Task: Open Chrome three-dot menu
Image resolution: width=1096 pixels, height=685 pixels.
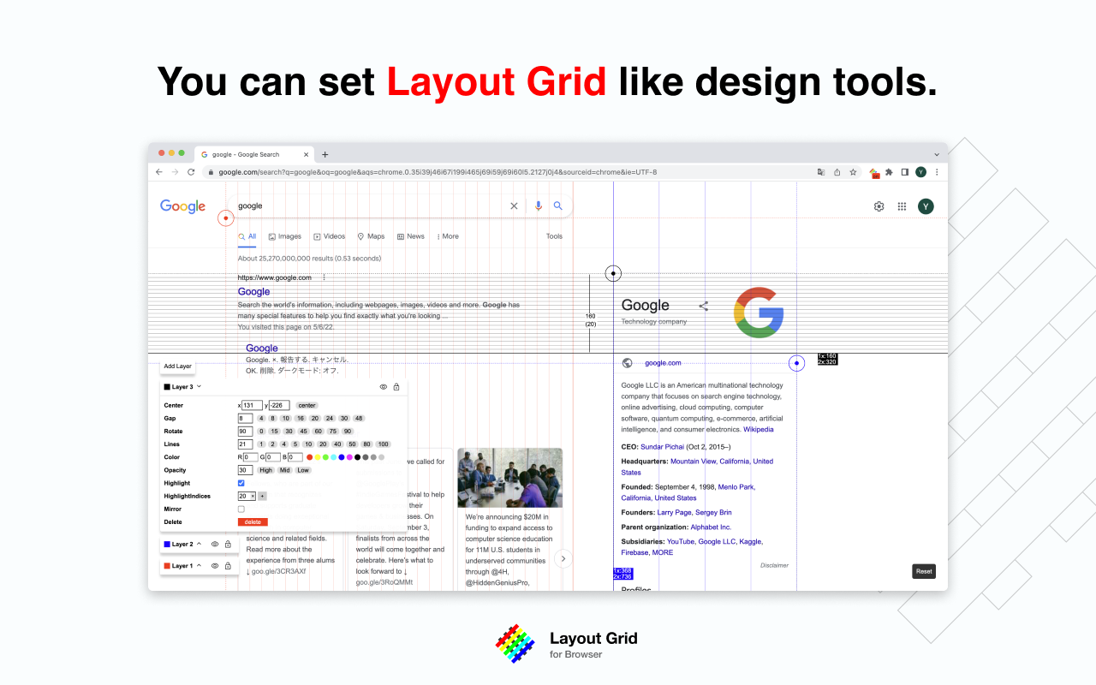Action: pos(937,172)
